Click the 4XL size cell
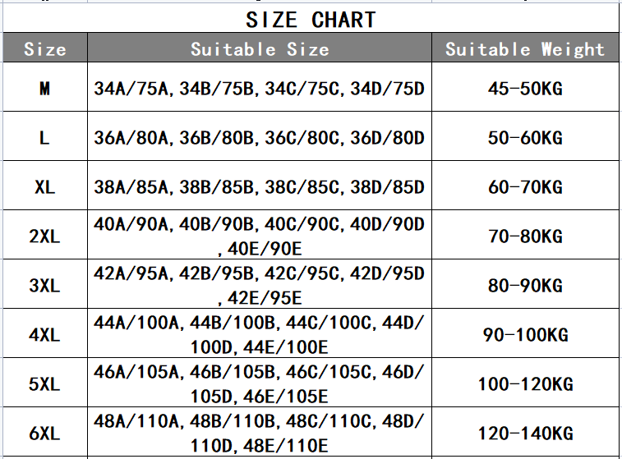 [45, 335]
